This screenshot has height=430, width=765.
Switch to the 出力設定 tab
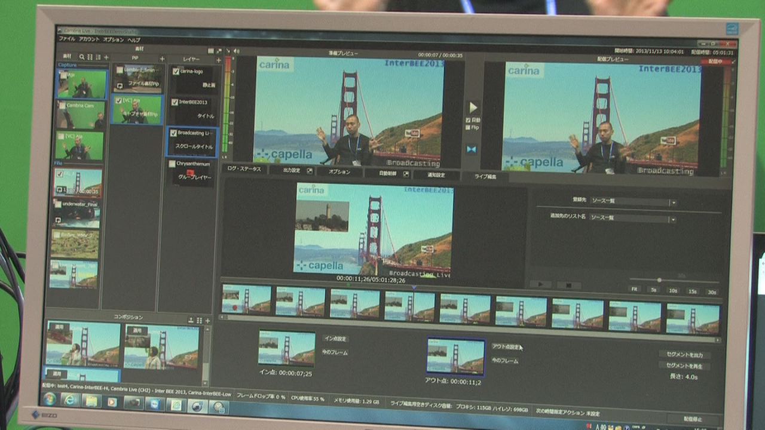(x=292, y=170)
